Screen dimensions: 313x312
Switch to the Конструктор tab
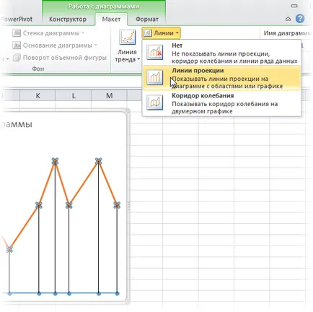[x=68, y=19]
